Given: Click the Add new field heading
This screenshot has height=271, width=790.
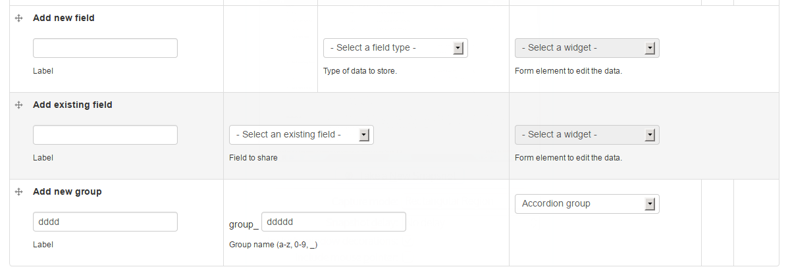Looking at the screenshot, I should [64, 18].
